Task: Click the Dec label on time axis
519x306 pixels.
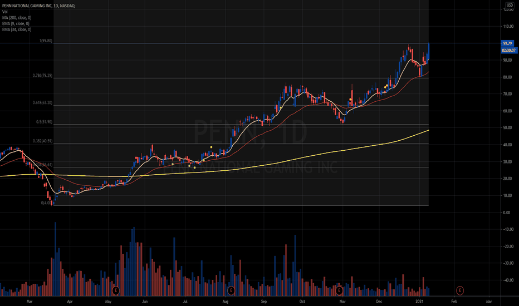Action: click(x=379, y=302)
